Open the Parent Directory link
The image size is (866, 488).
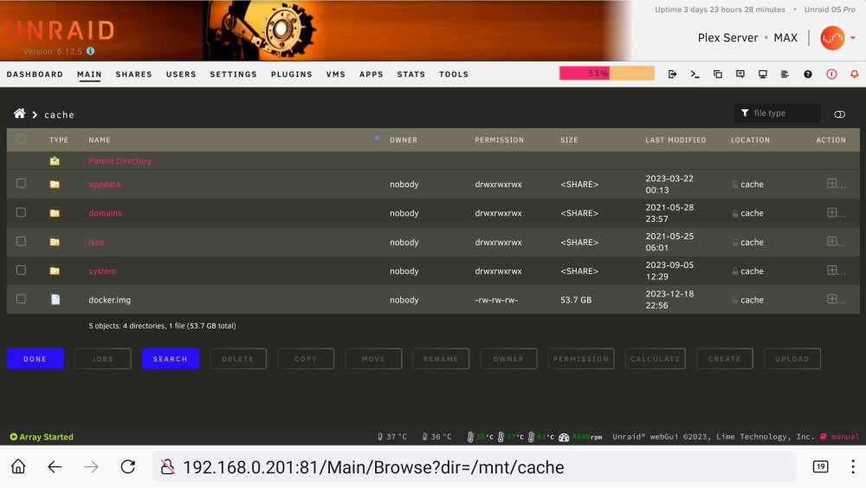click(120, 161)
